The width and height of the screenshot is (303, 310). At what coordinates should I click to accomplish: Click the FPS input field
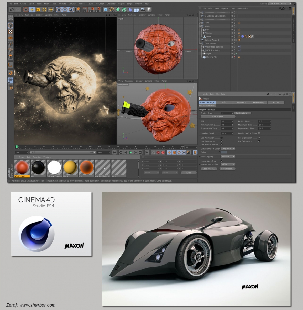[x=227, y=121]
